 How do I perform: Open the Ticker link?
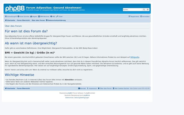pyautogui.click(x=59, y=17)
